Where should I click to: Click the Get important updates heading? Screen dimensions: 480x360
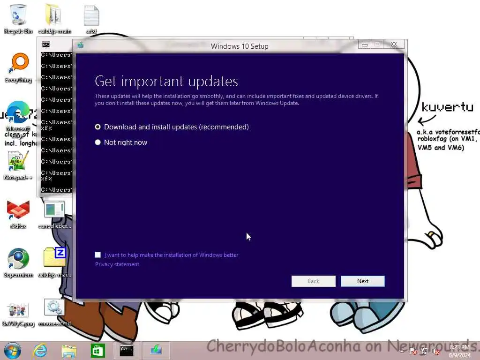[166, 81]
